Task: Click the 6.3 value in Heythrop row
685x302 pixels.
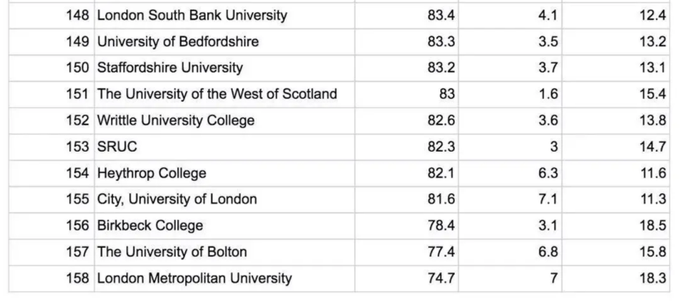Action: tap(510, 173)
